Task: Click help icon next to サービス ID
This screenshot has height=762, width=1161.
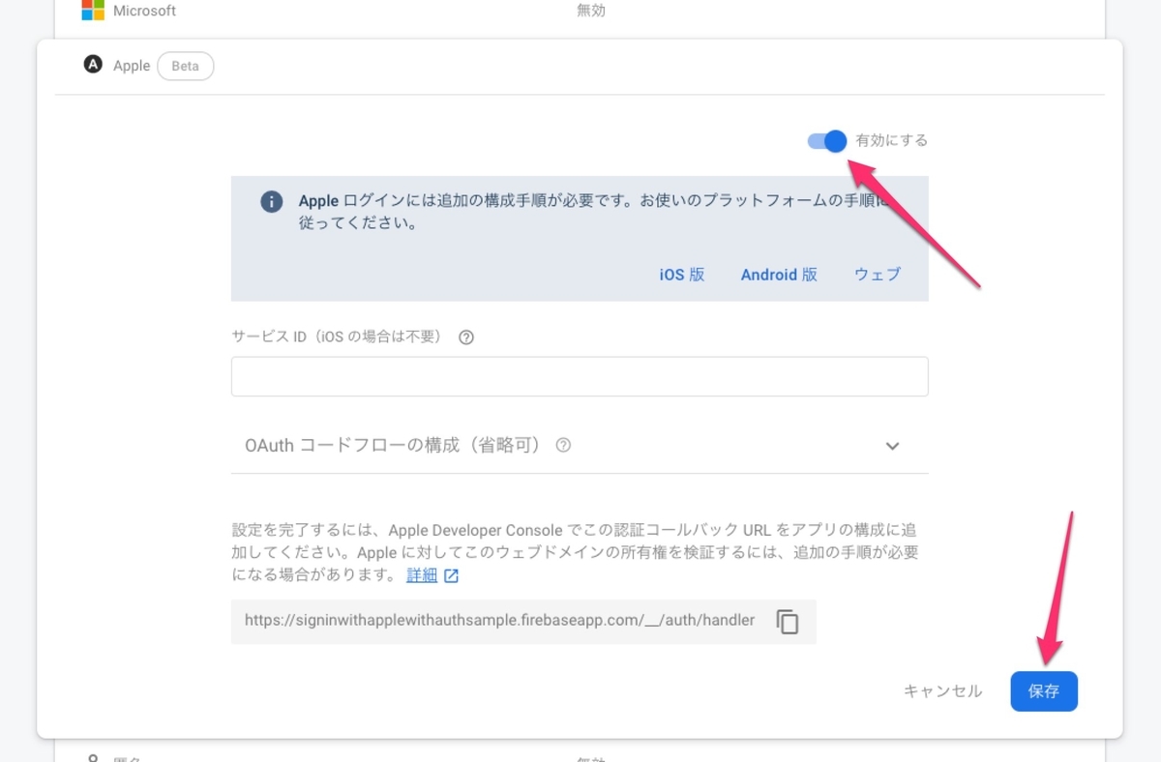Action: click(x=465, y=337)
